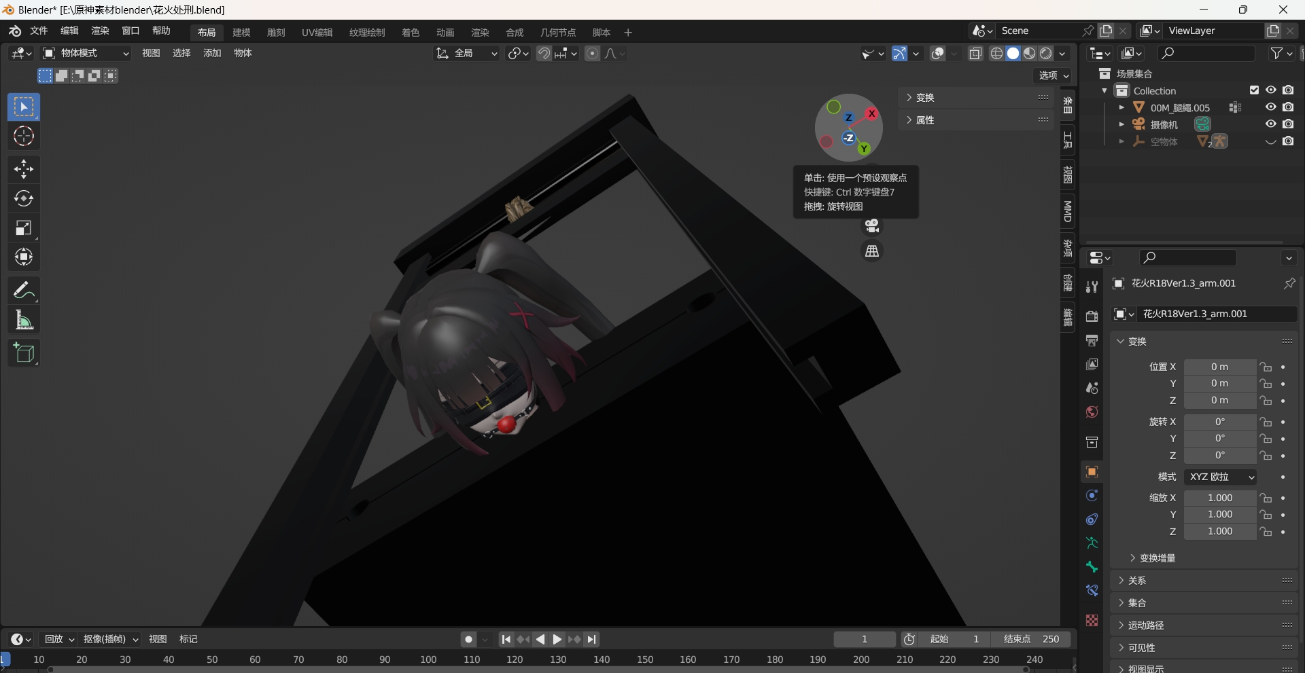Click the Scale X value field

coord(1220,498)
